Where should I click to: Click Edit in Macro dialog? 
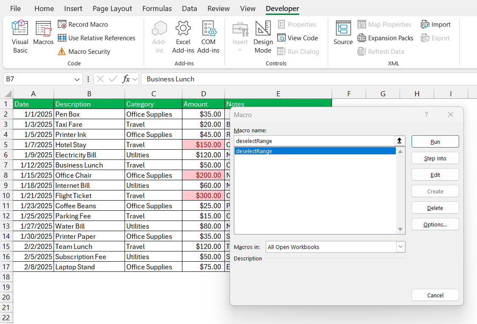coord(435,175)
